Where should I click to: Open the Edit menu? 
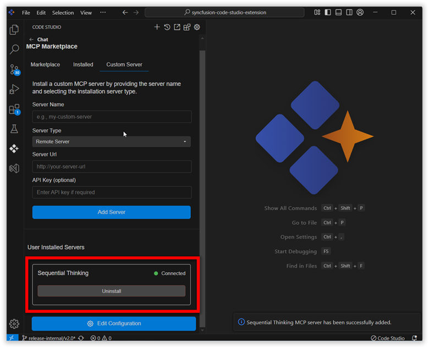(x=41, y=13)
